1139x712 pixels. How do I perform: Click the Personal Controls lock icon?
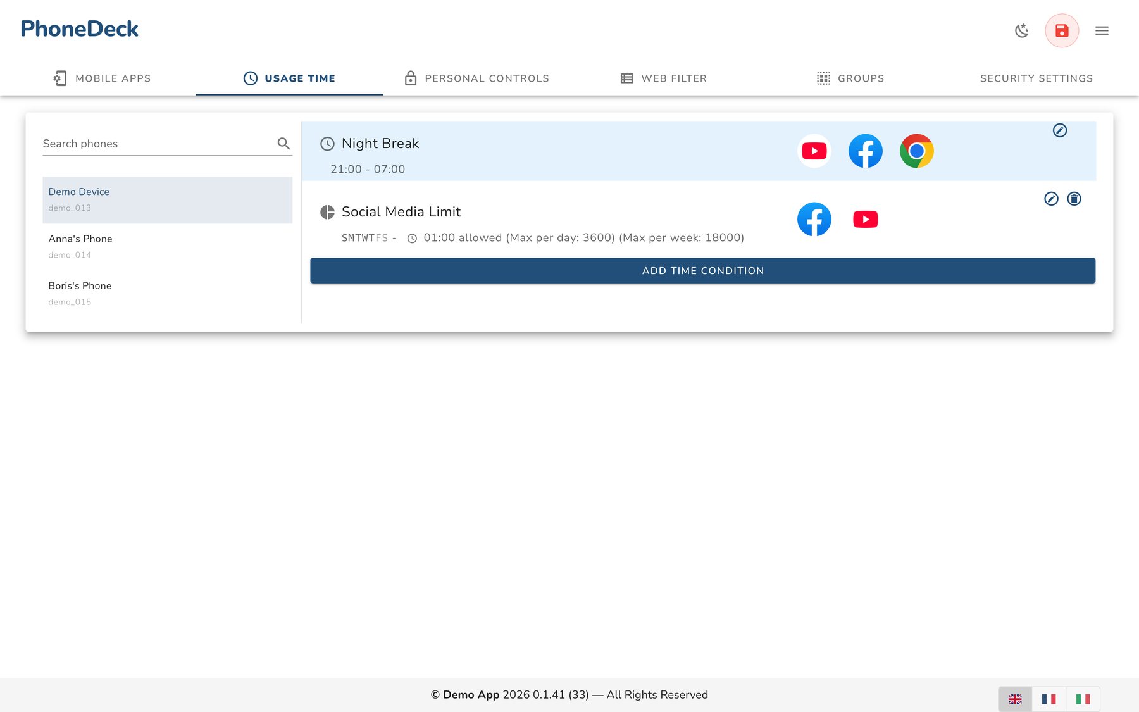[x=411, y=78]
